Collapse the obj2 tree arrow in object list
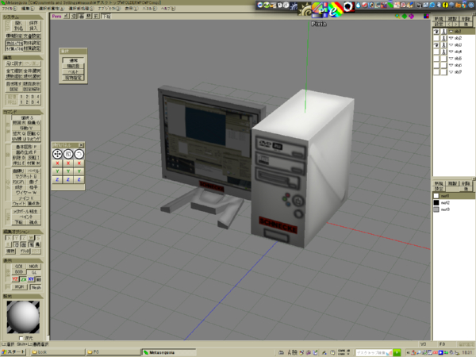The height and width of the screenshot is (357, 476). coord(451,37)
